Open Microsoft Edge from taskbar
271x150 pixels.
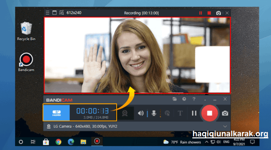pos(71,142)
